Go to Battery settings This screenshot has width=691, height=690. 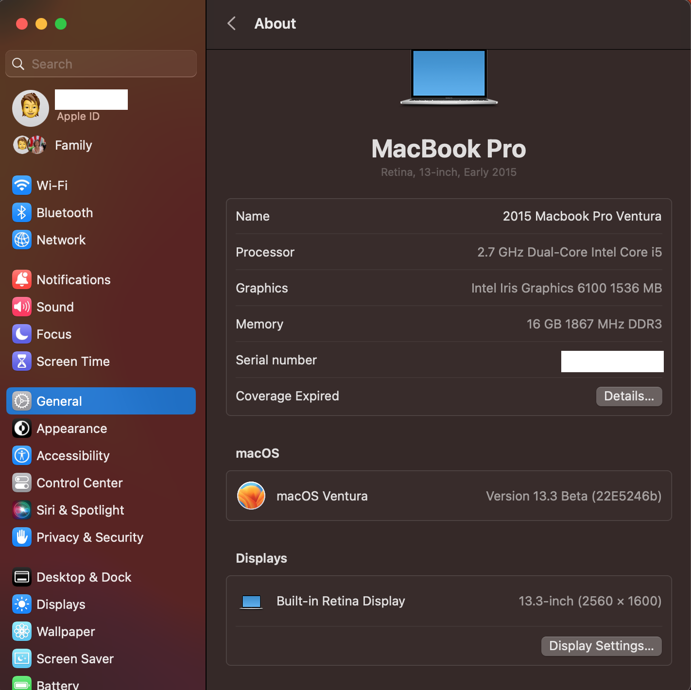coord(101,682)
